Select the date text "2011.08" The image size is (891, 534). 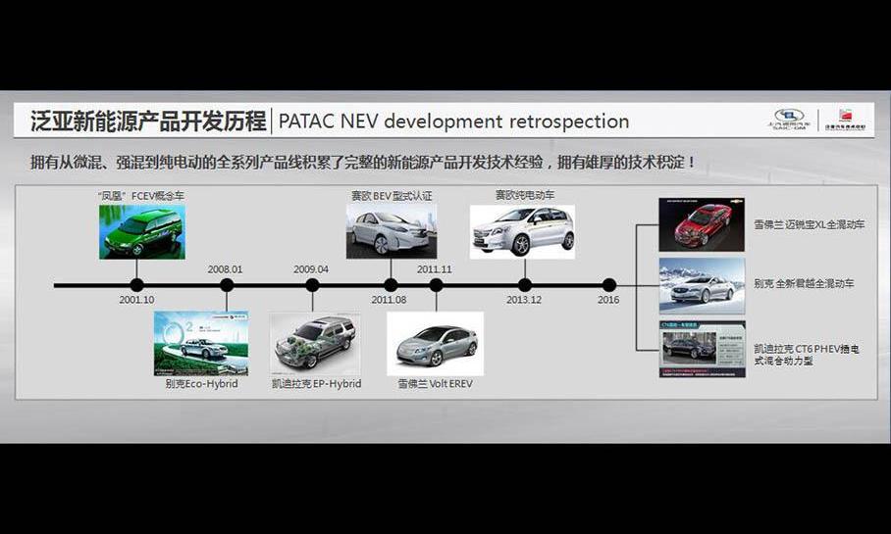point(389,300)
